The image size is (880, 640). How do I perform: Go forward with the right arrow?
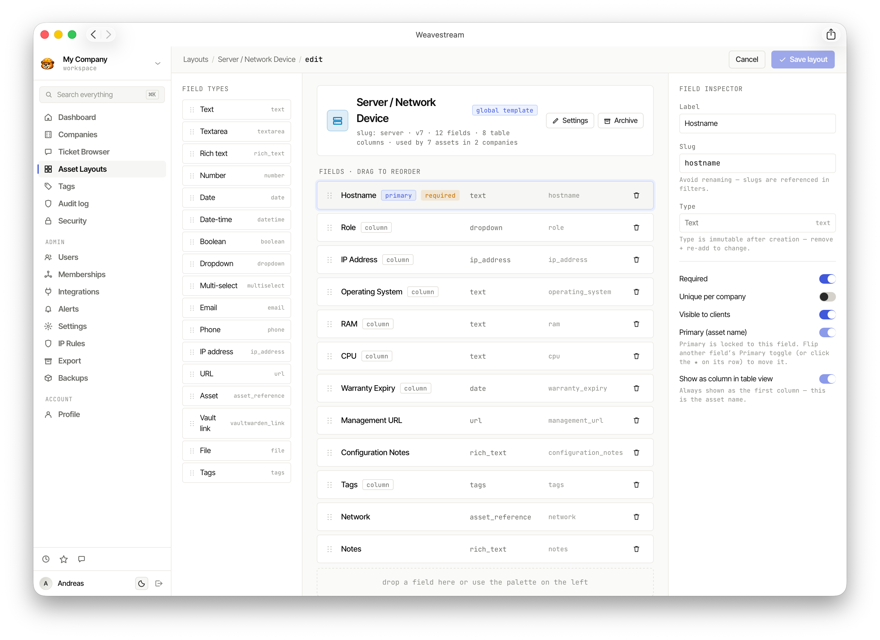[x=109, y=35]
